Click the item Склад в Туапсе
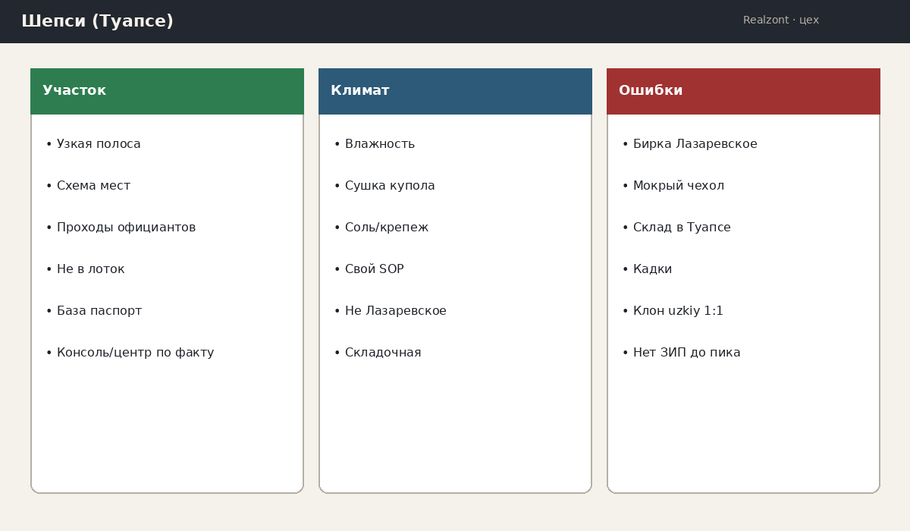910x531 pixels. (676, 228)
